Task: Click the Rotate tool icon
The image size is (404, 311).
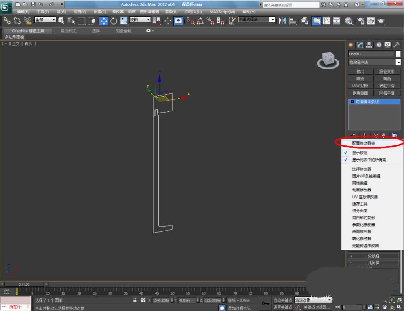Action: tap(114, 21)
